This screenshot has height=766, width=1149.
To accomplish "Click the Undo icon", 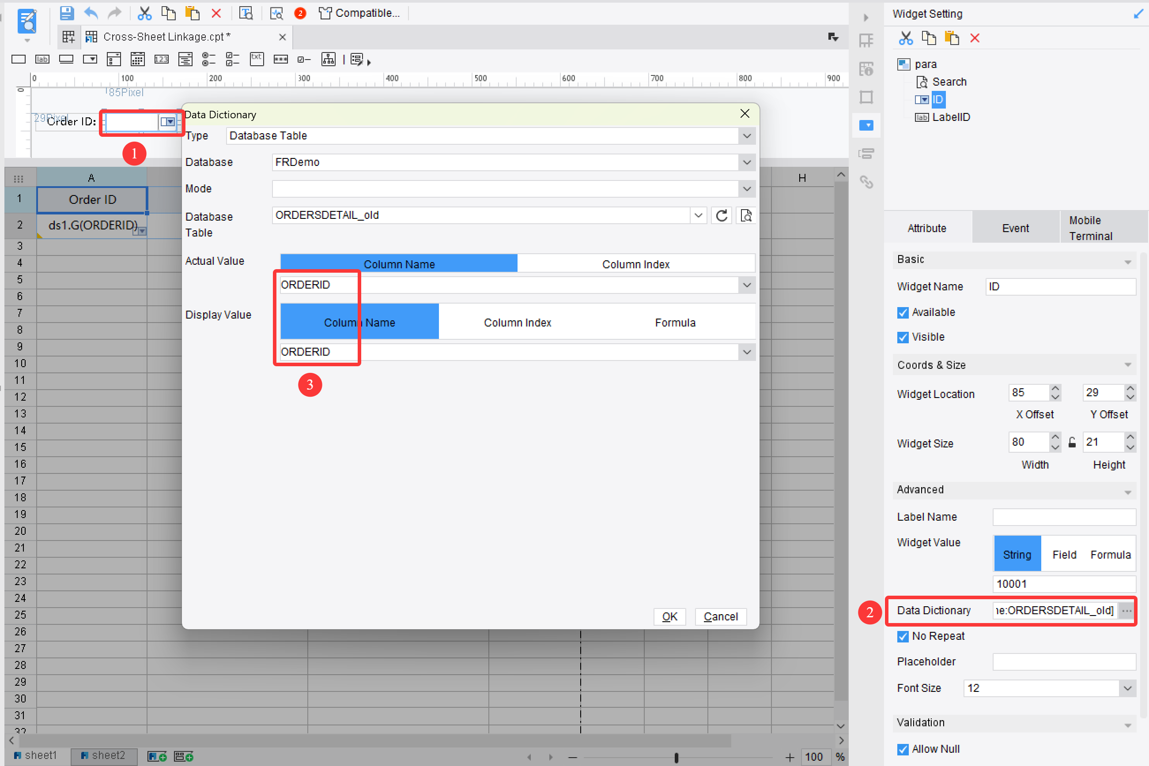I will [91, 13].
